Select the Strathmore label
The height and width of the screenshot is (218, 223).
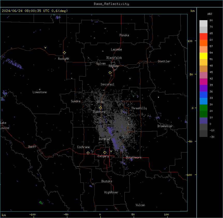[133, 157]
